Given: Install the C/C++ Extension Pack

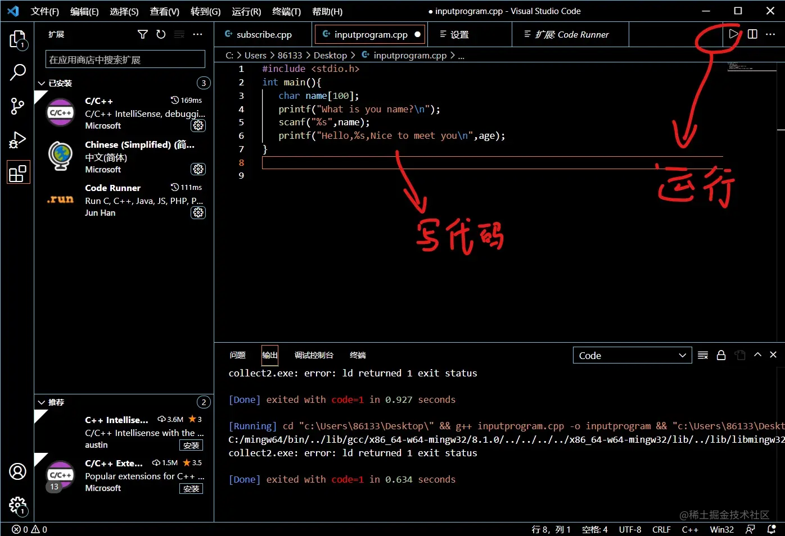Looking at the screenshot, I should (x=191, y=489).
